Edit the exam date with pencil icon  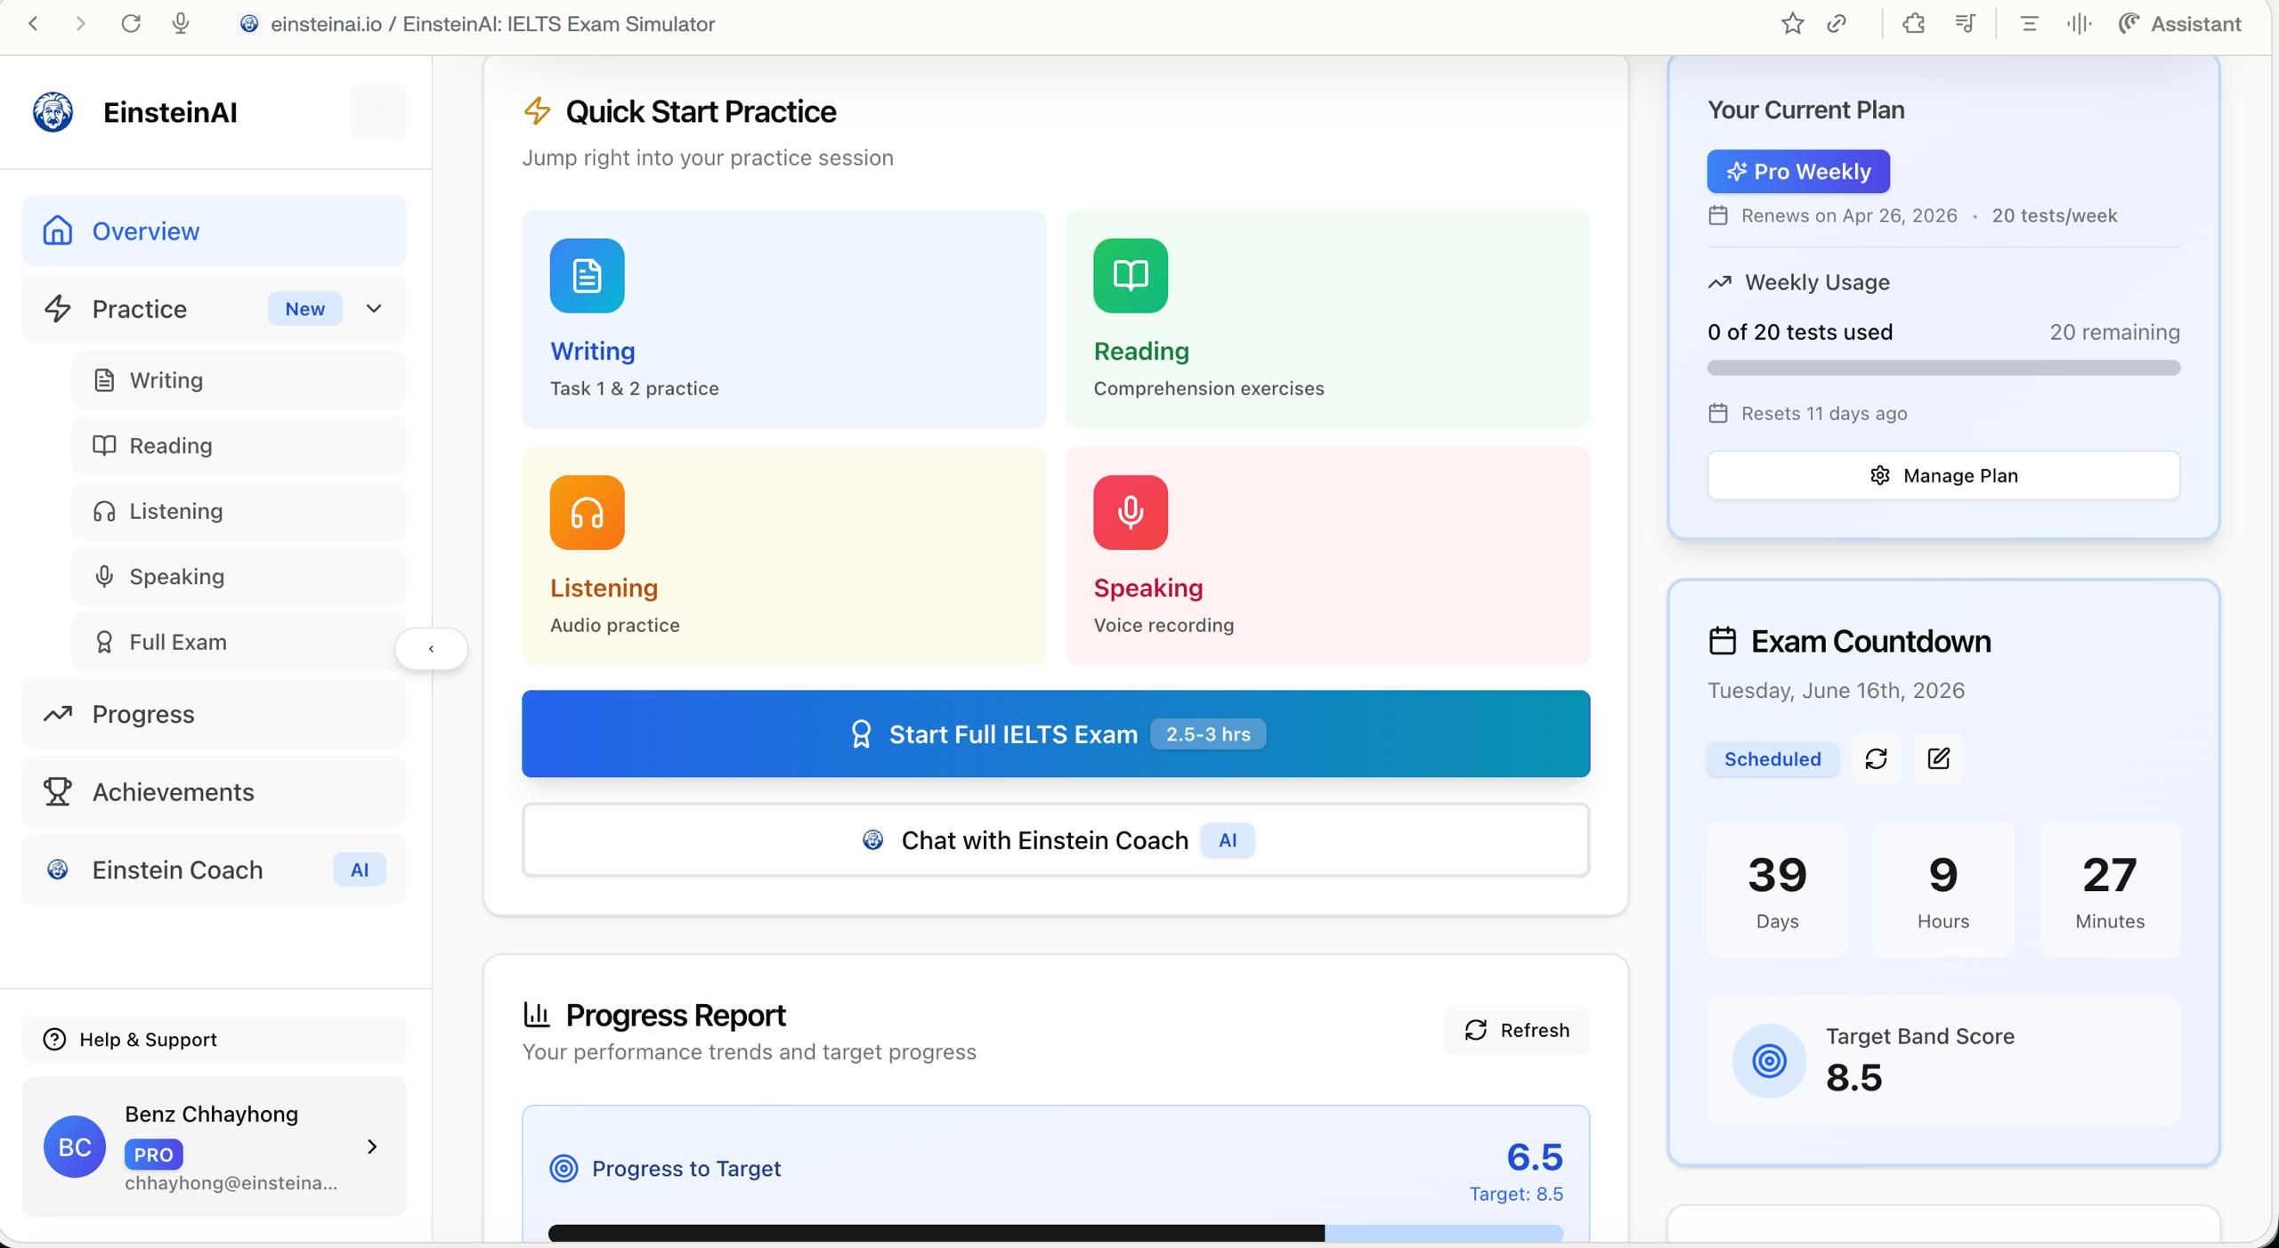pyautogui.click(x=1938, y=758)
